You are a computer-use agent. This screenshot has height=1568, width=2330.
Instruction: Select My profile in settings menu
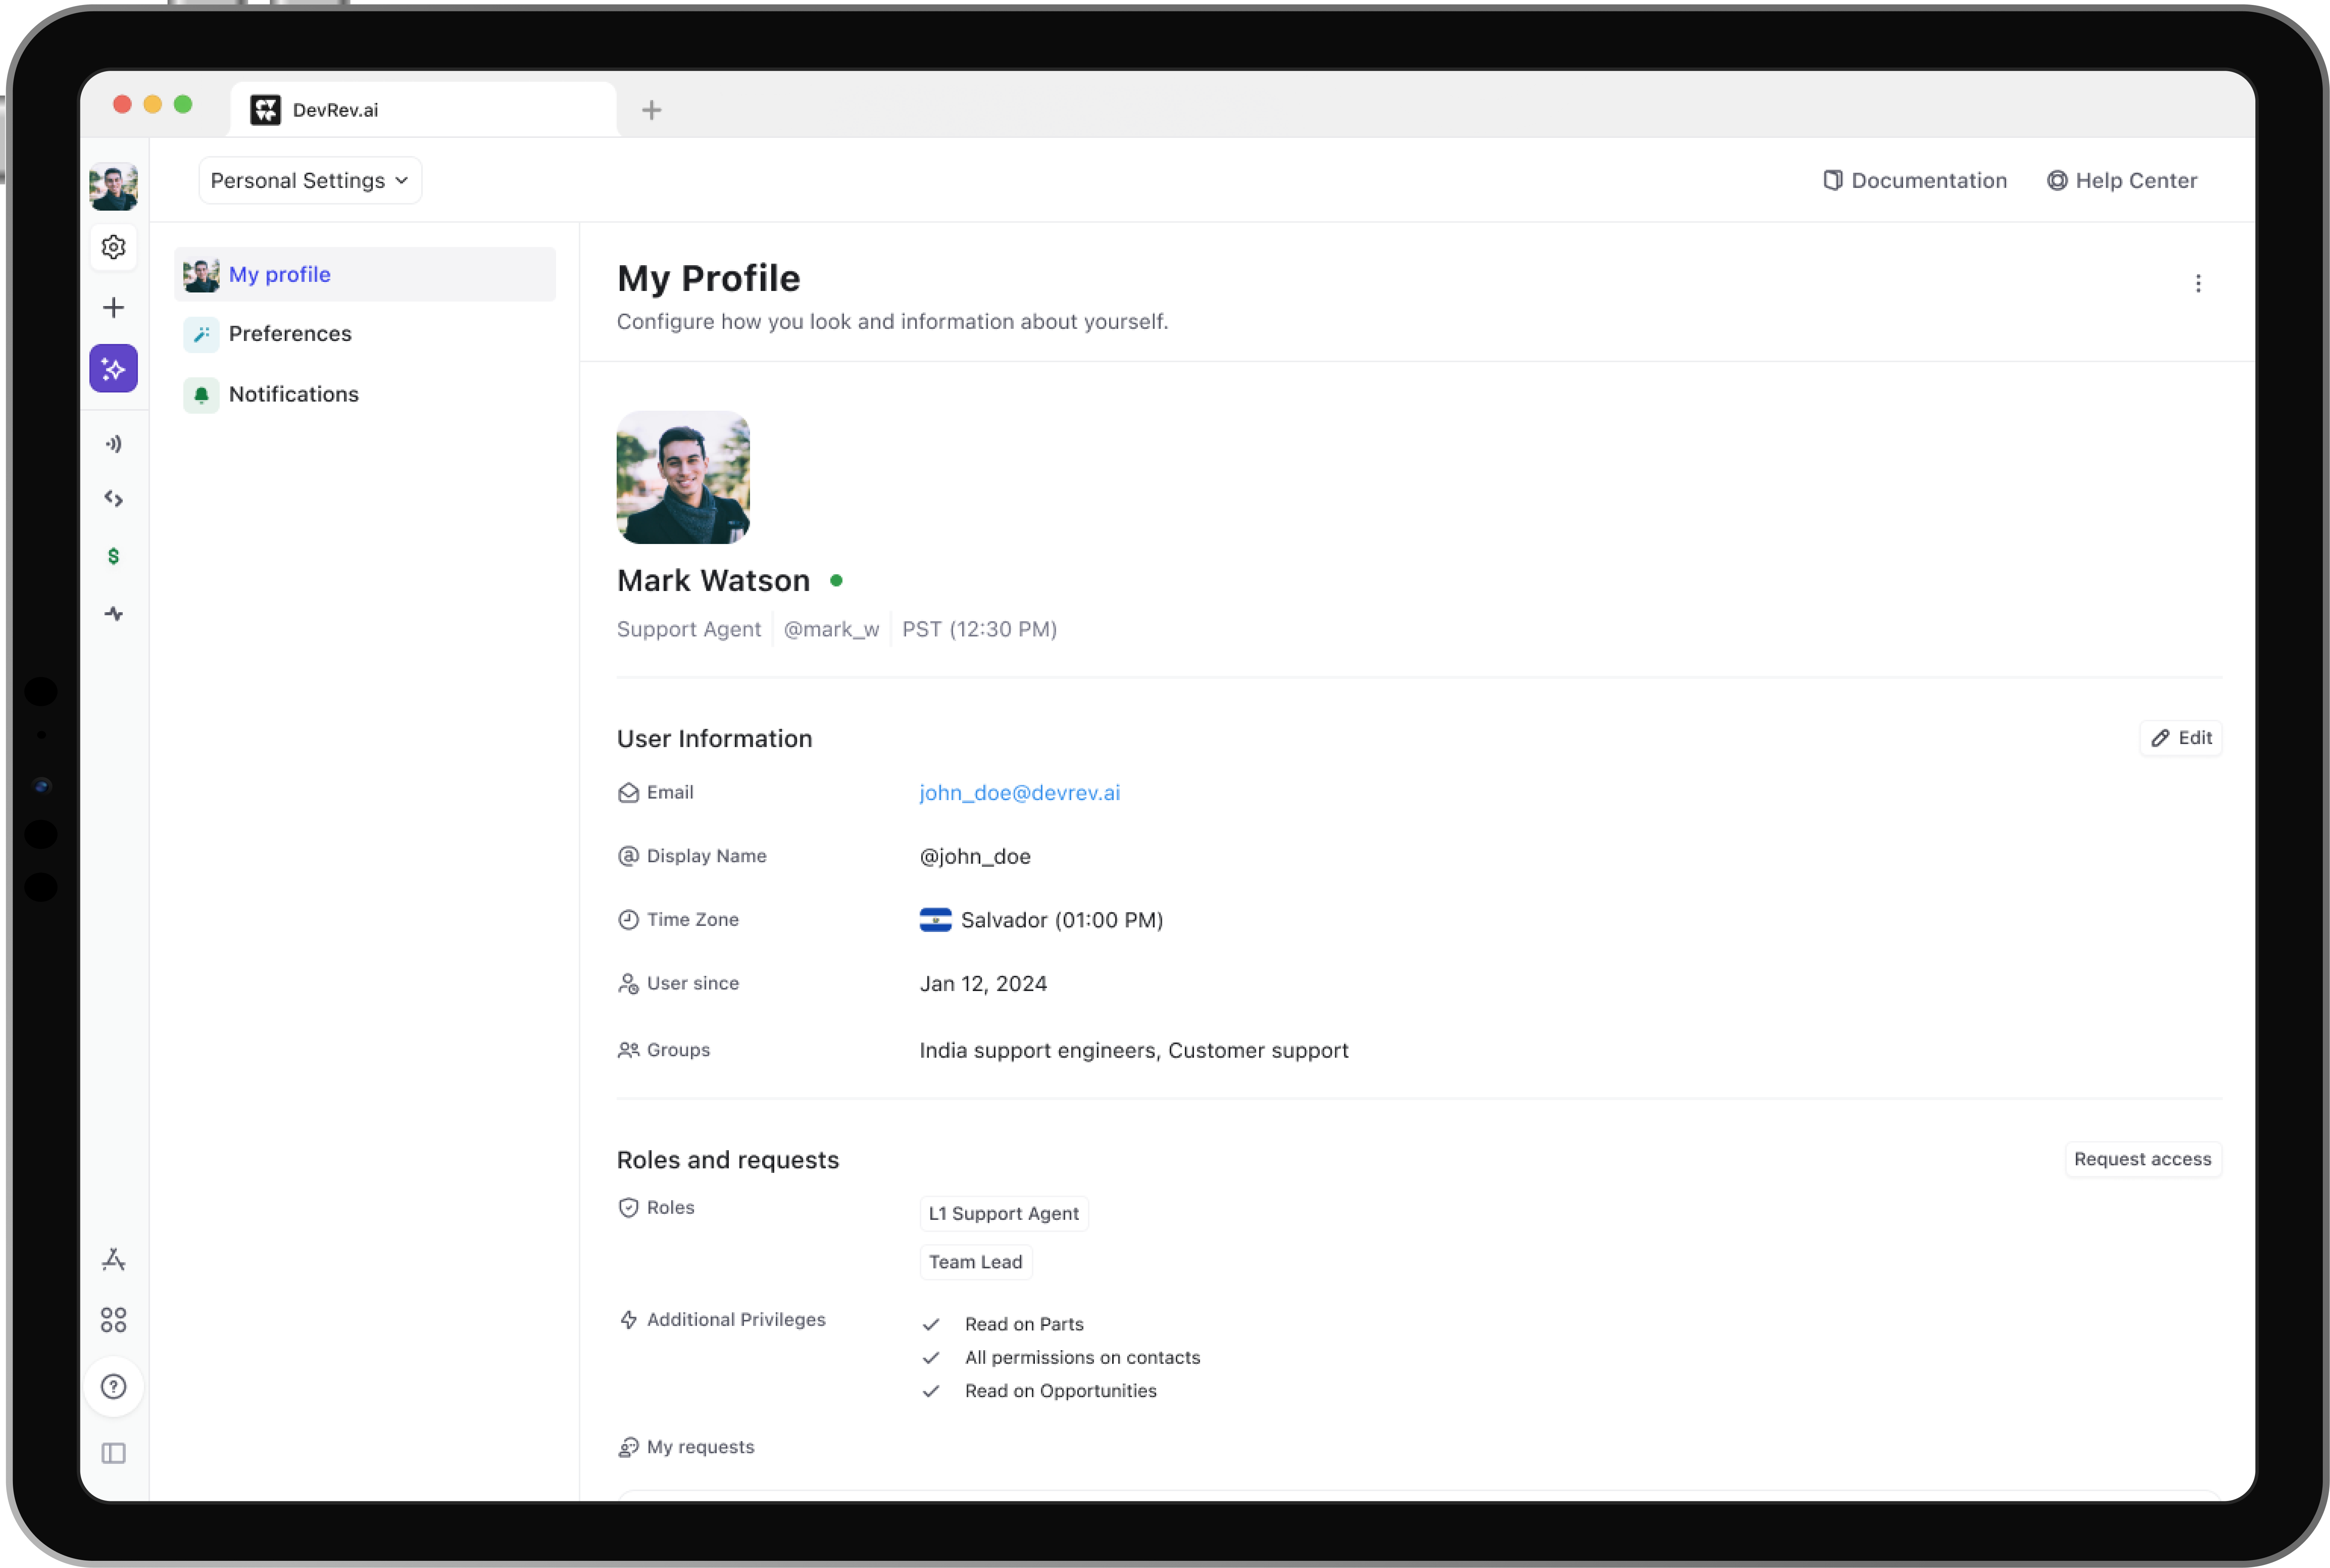365,274
